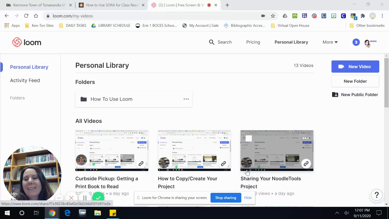Viewport: 389px width, 219px height.
Task: Click the address bar URL field
Action: [152, 16]
